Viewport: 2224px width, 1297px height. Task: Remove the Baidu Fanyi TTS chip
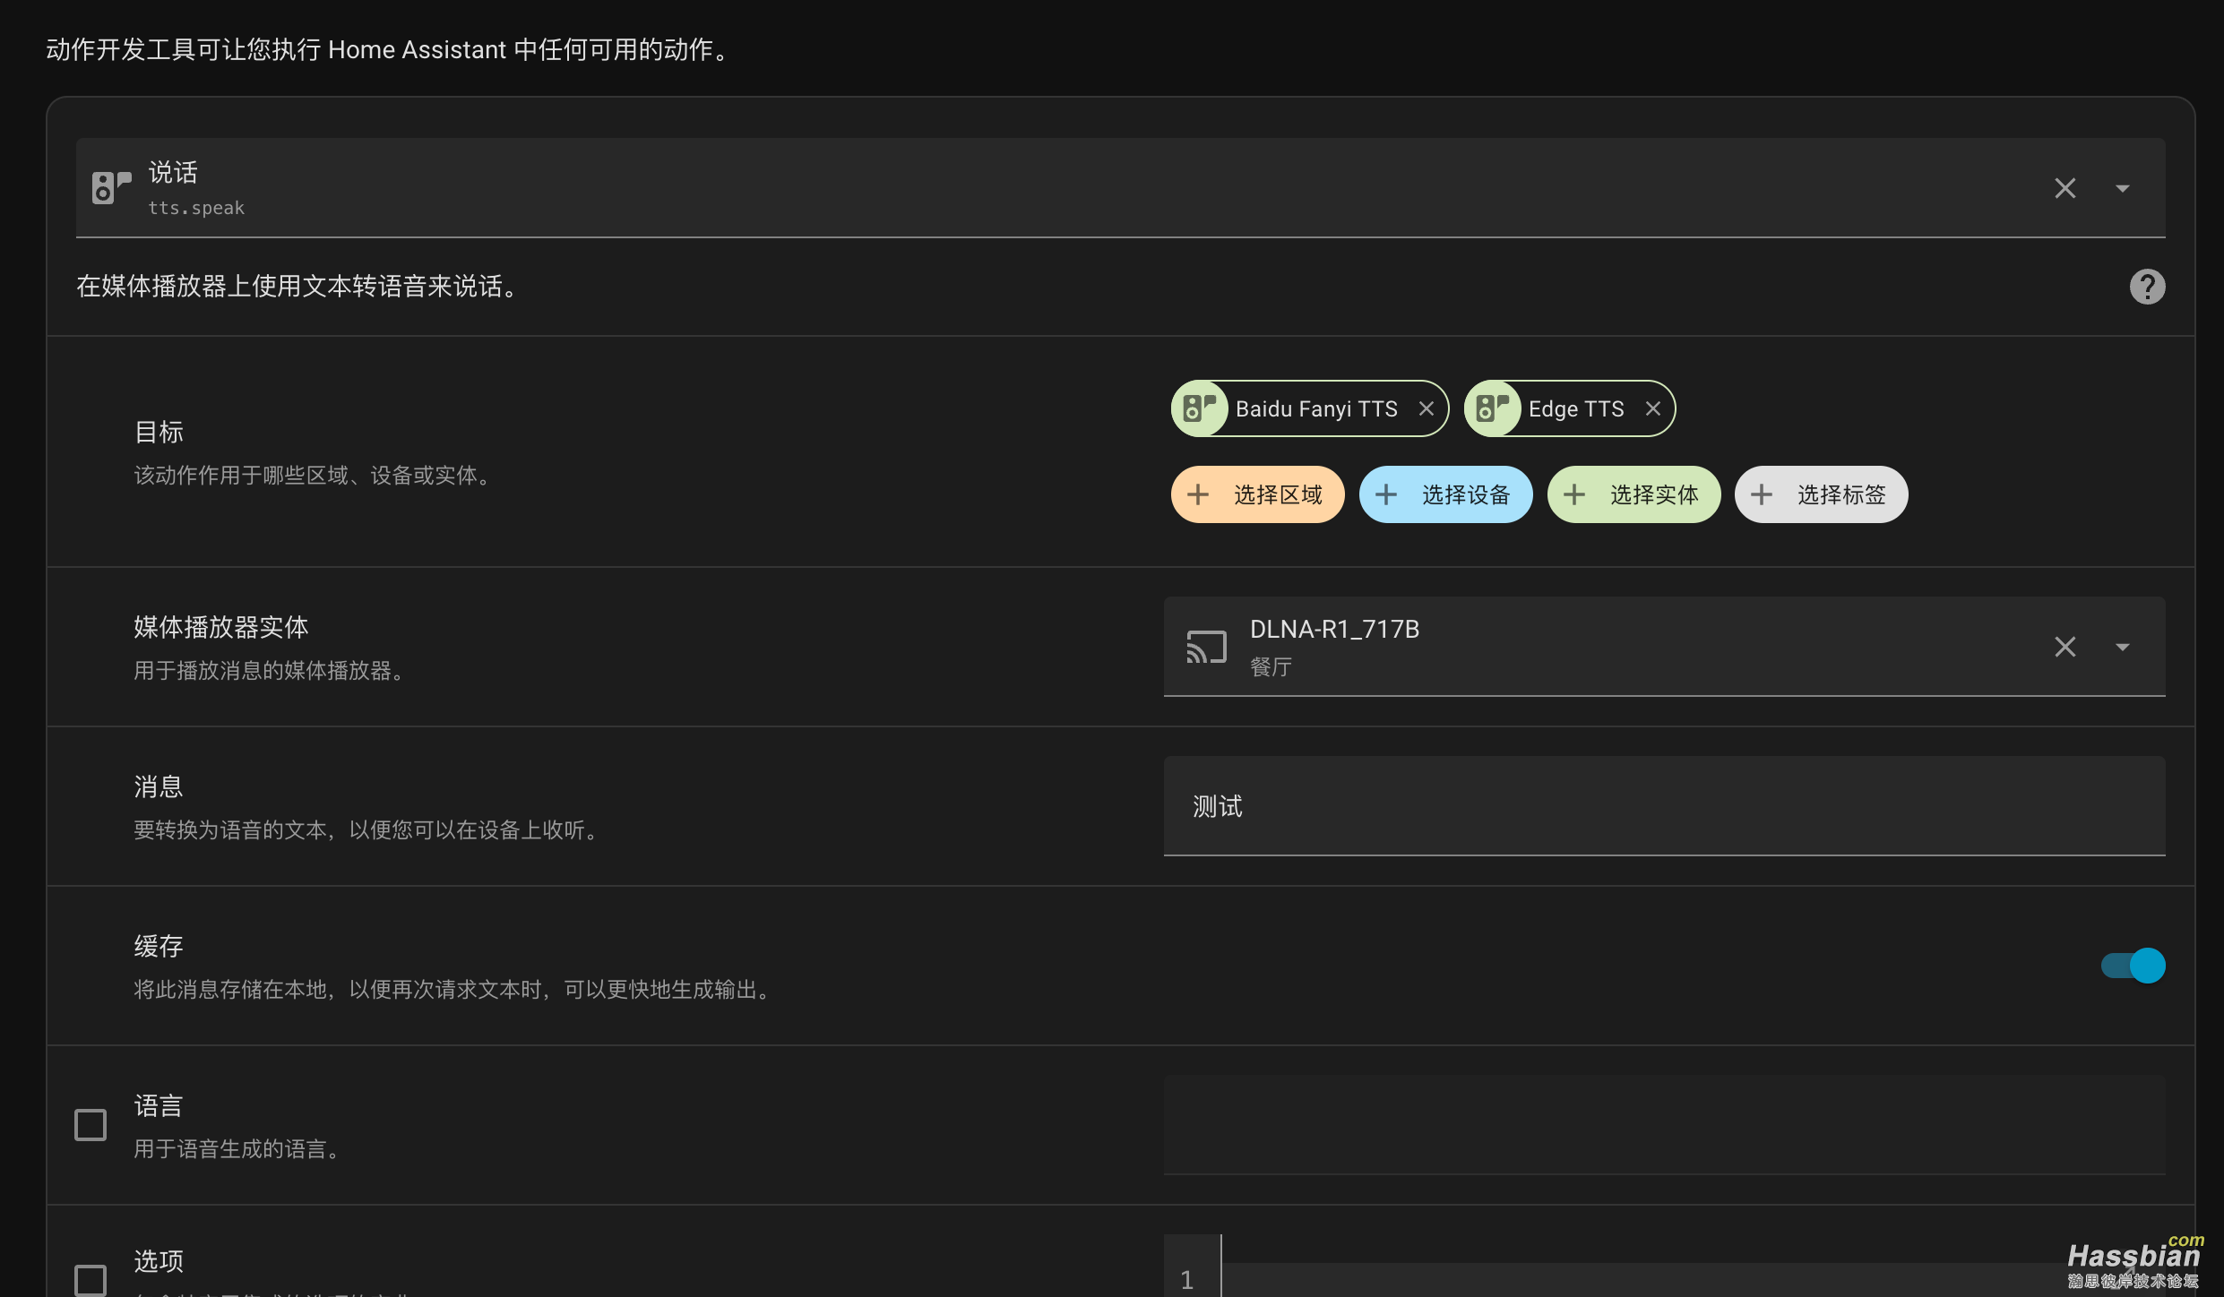(x=1427, y=408)
